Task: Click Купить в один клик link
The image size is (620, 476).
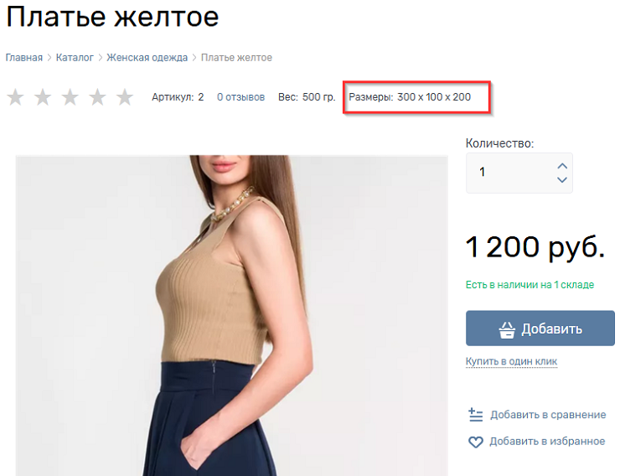Action: [x=511, y=362]
